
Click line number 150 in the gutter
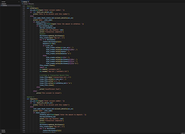click(24, 95)
